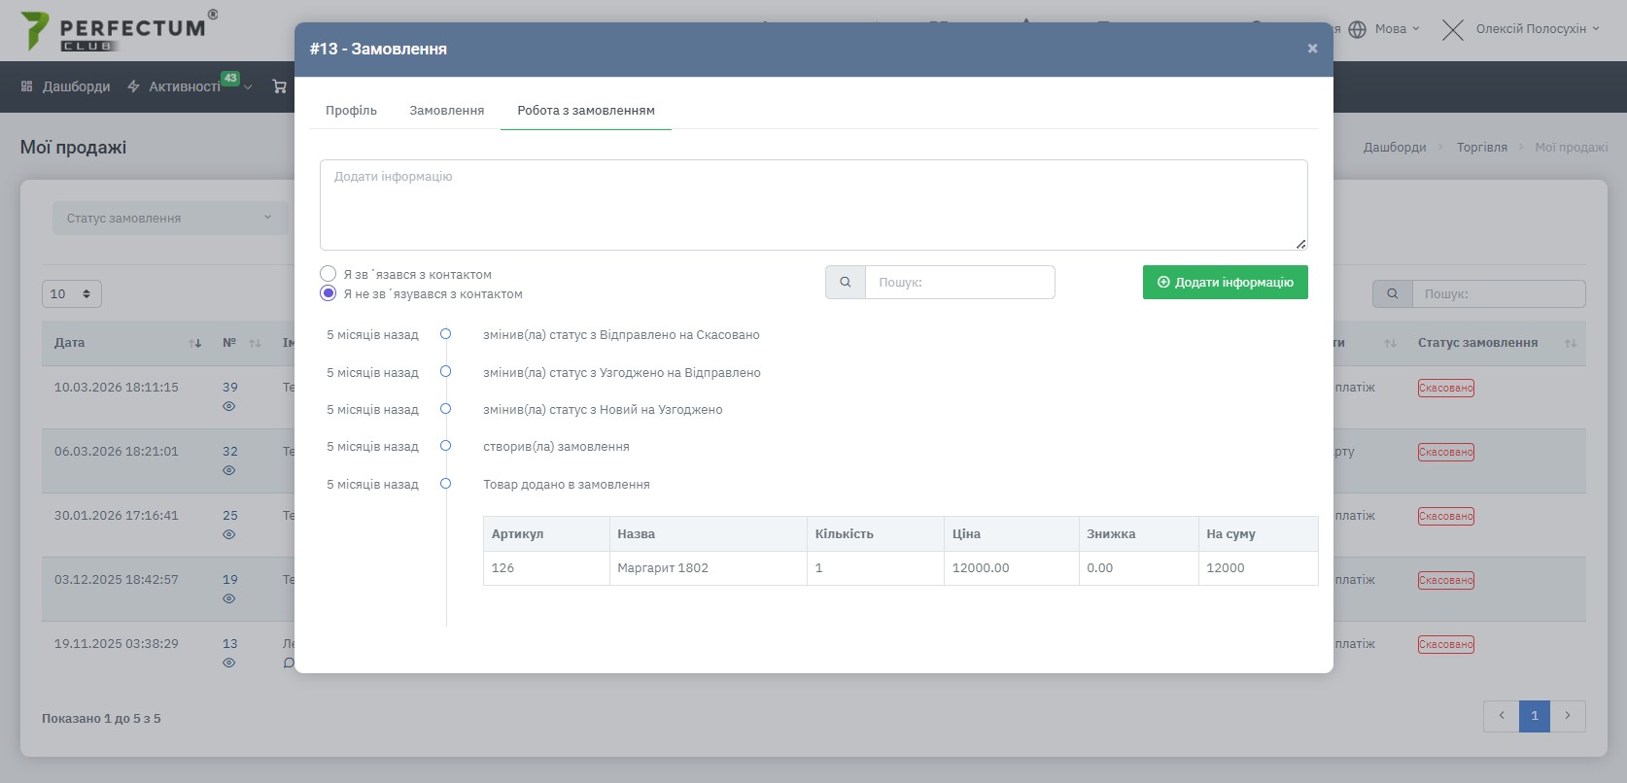This screenshot has width=1627, height=783.
Task: Switch to the Профіль tab
Action: [x=351, y=111]
